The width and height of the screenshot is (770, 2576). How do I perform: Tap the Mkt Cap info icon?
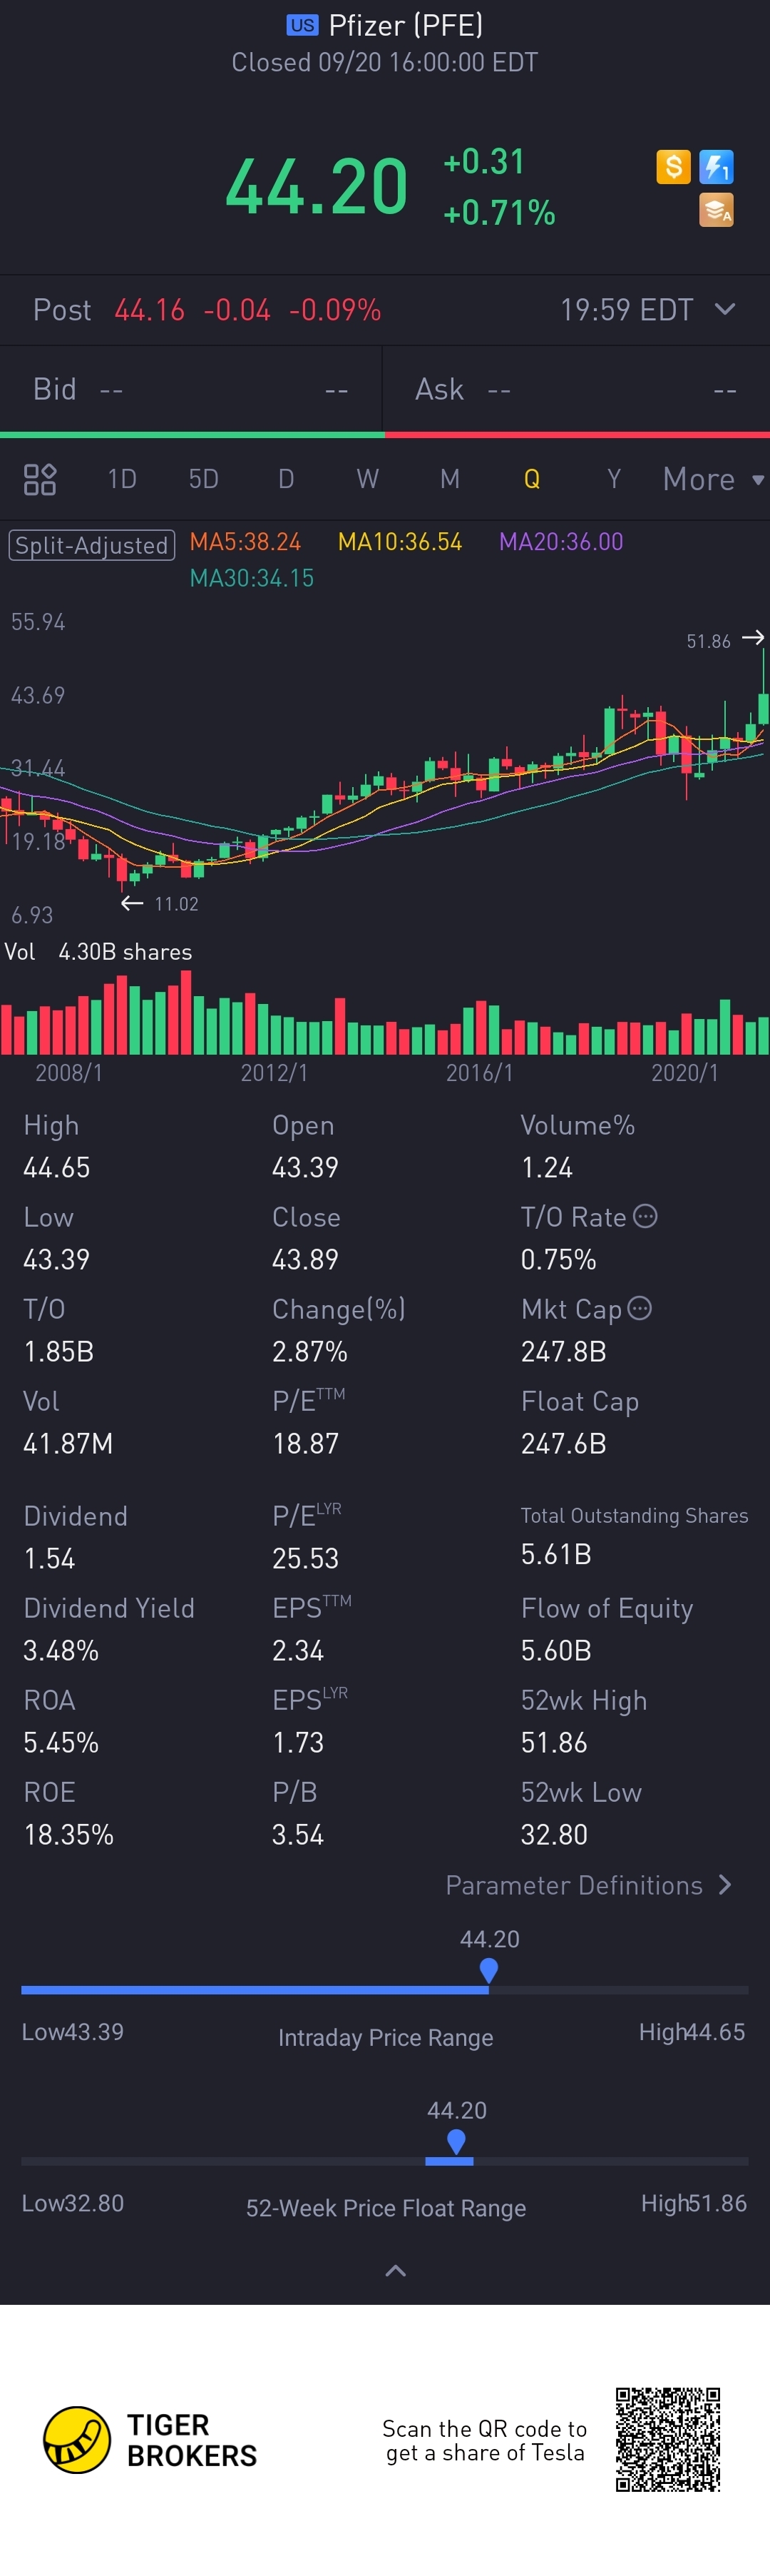(x=640, y=1308)
